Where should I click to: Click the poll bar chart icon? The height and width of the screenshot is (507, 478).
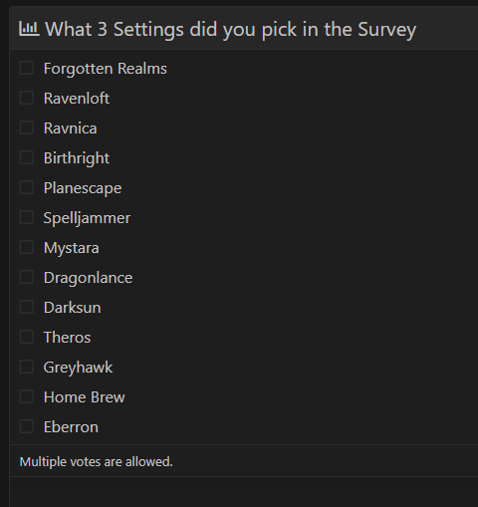click(x=29, y=29)
